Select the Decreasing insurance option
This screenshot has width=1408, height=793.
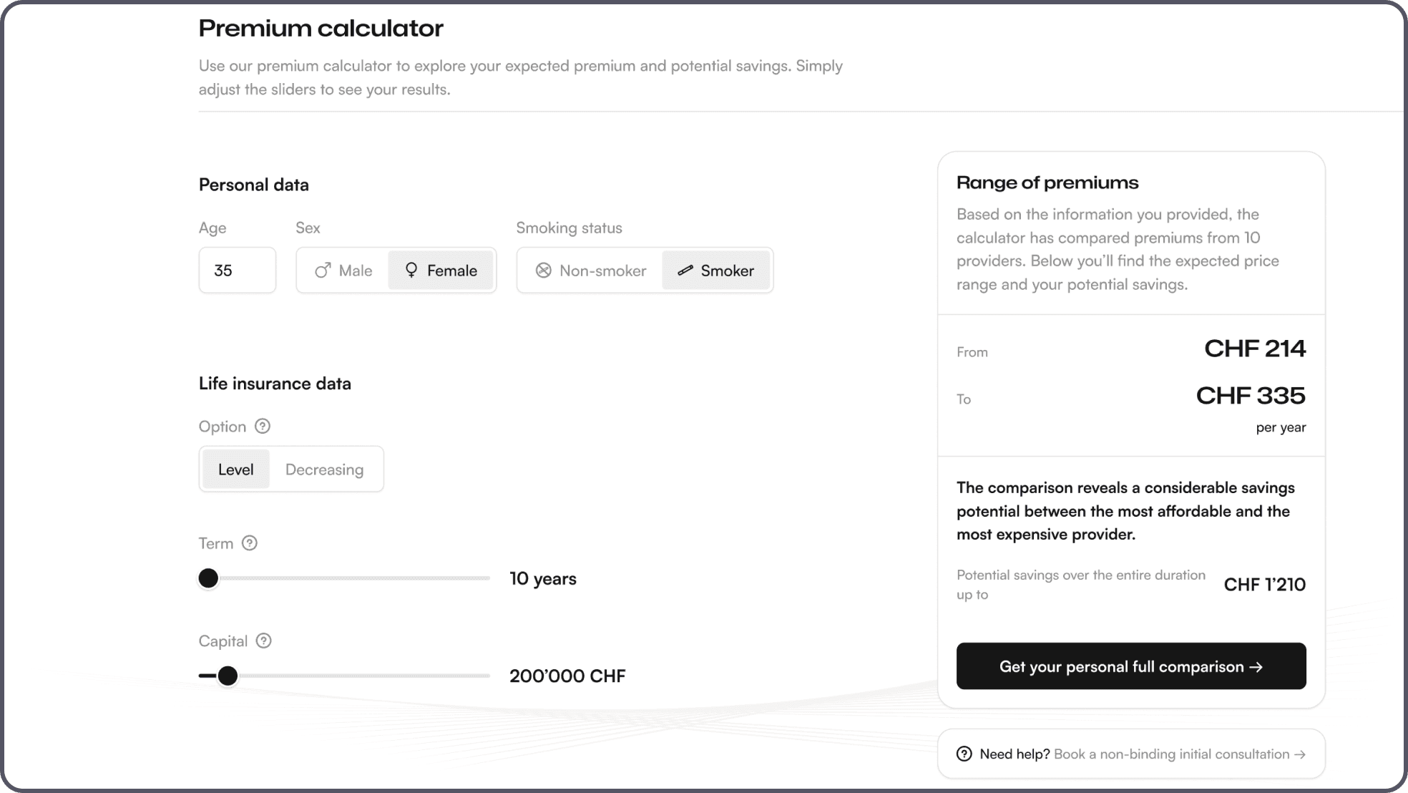tap(325, 470)
